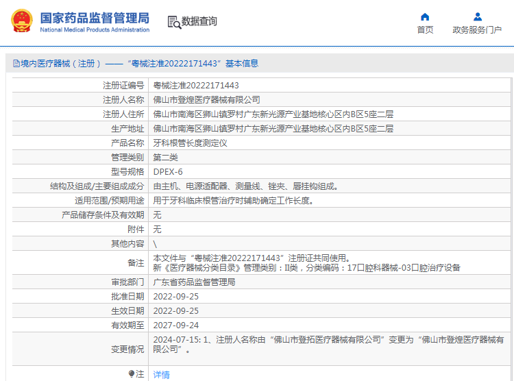514x381 pixels.
Task: Open 政务服务门户 portal link
Action: 477,30
